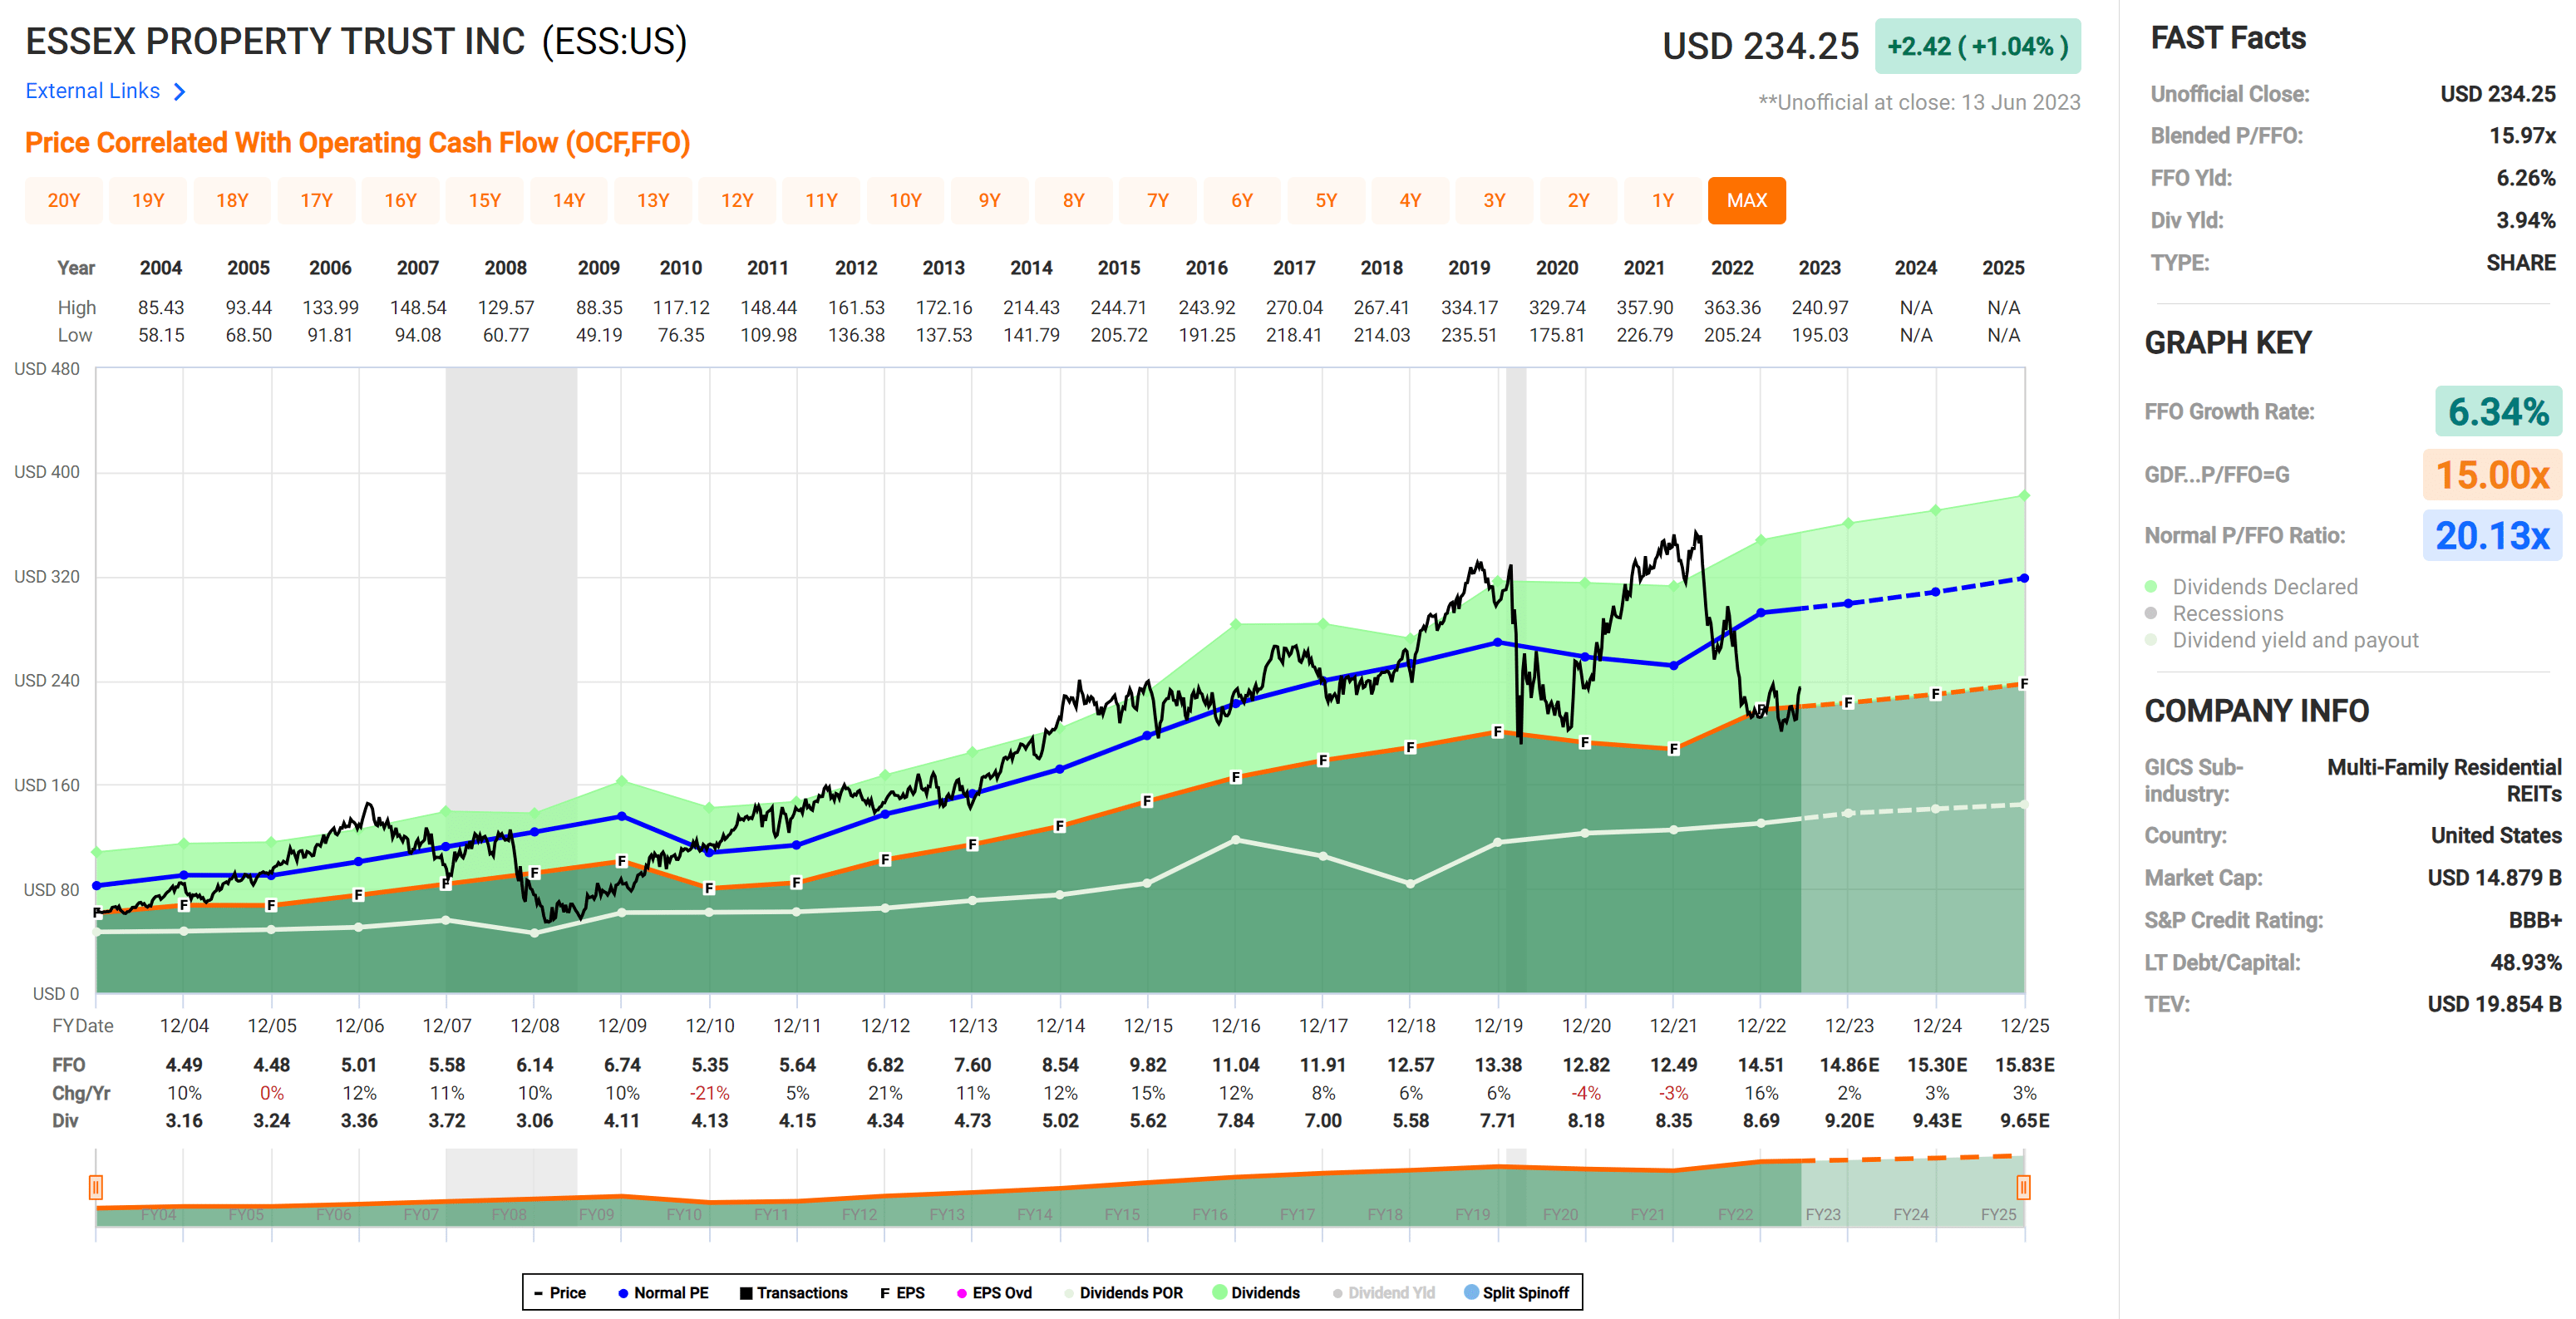The image size is (2576, 1319).
Task: Click the 2022 High value 363.36
Action: (1732, 308)
